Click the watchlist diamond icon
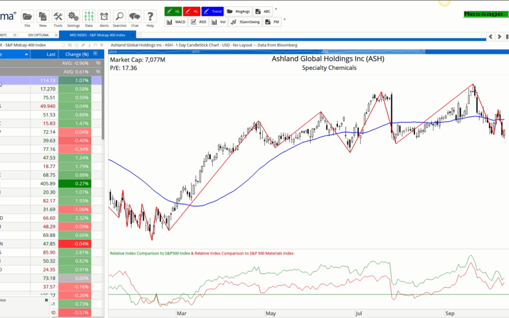This screenshot has height=318, width=509. (x=76, y=45)
